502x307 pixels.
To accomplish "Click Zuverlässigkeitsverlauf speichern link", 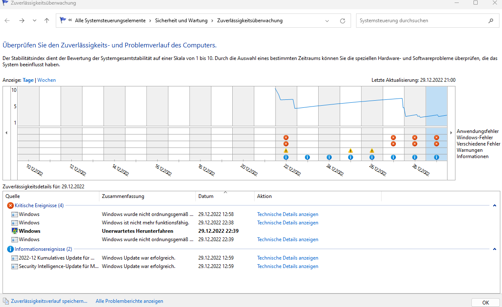I will [x=49, y=301].
